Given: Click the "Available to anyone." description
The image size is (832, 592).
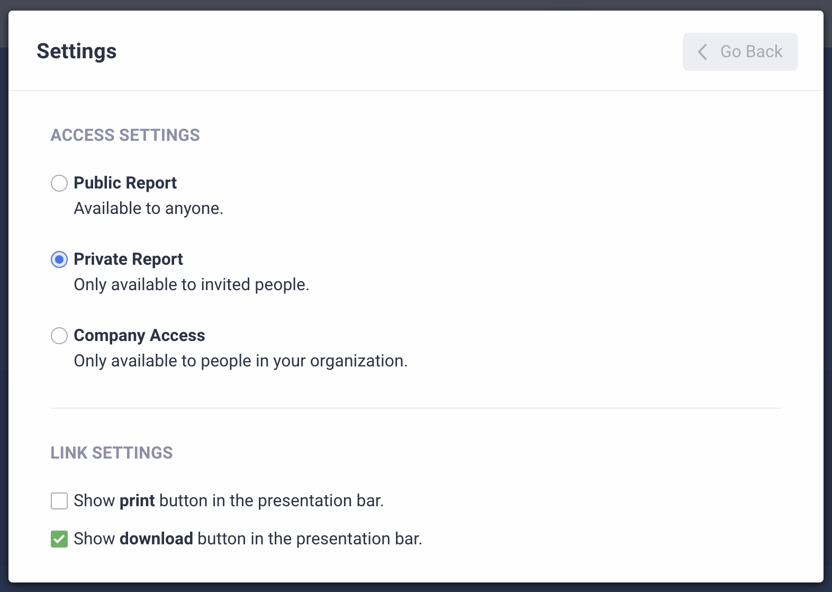Looking at the screenshot, I should point(148,208).
